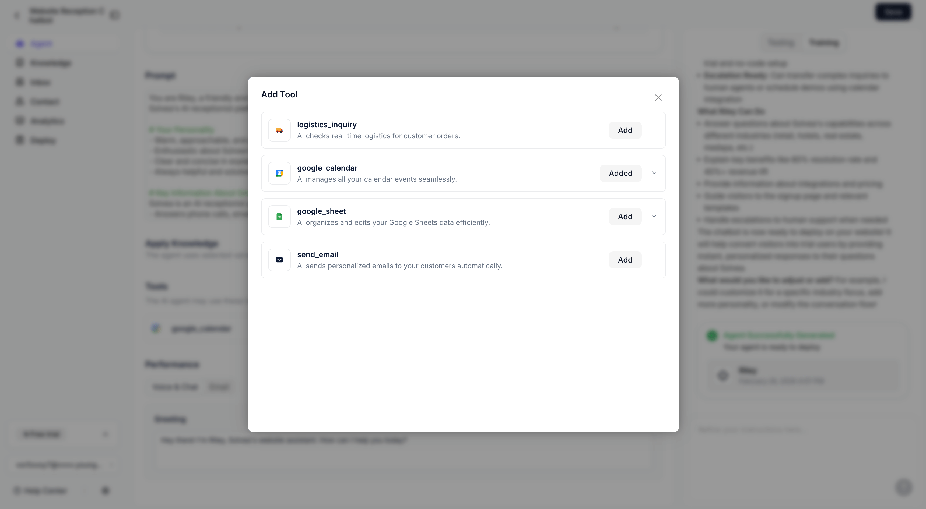Add the google_sheet tool

click(625, 217)
